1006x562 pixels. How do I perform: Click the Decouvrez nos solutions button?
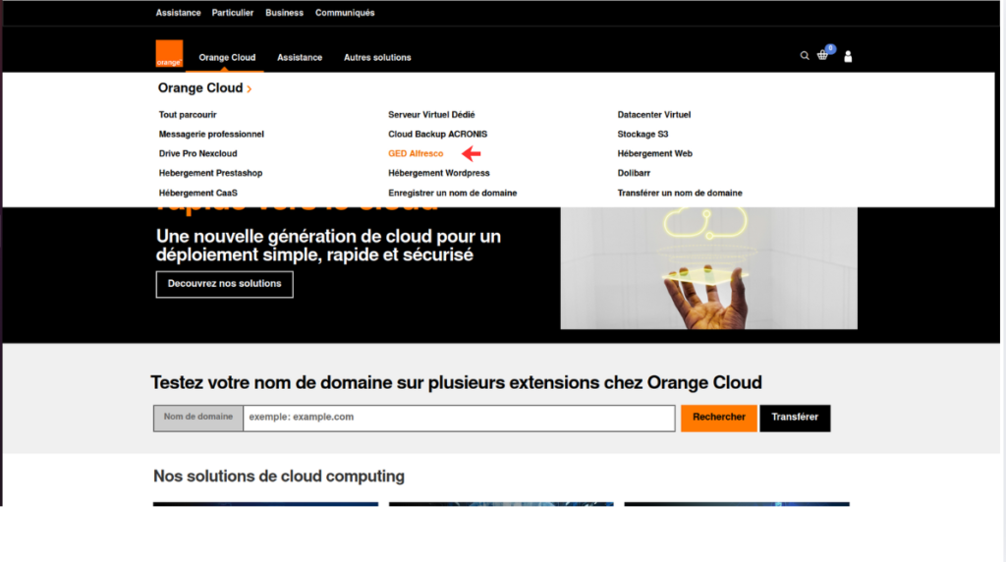pyautogui.click(x=224, y=284)
